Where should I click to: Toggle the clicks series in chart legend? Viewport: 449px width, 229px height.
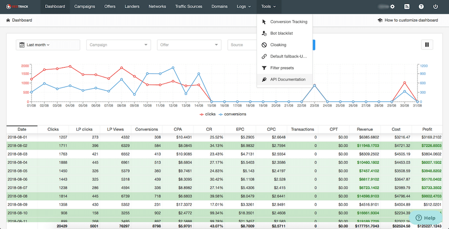pos(207,114)
